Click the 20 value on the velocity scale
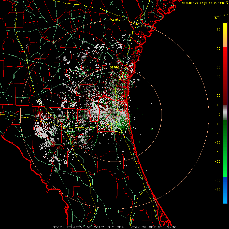 [219, 95]
